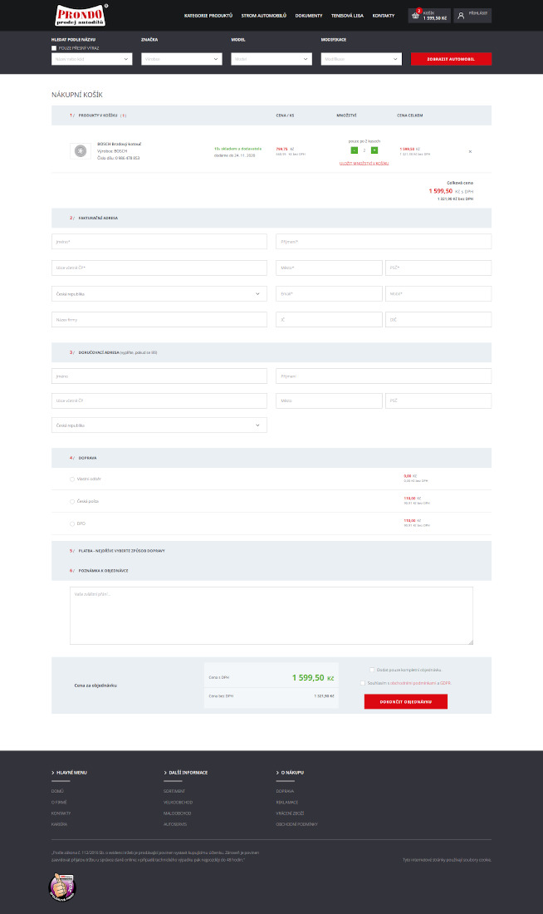Open the shopping cart icon in header

[415, 16]
